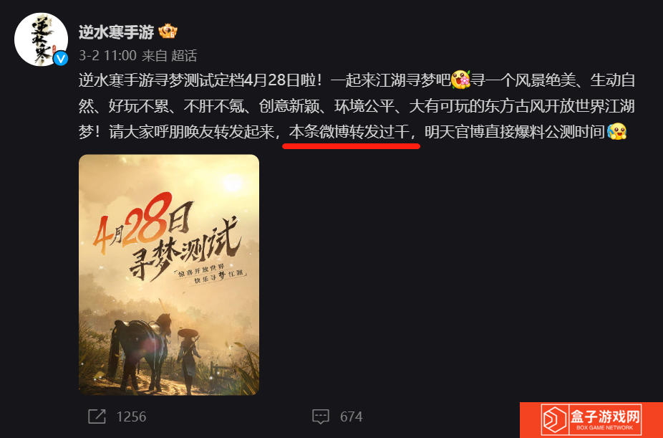This screenshot has height=438, width=663.
Task: Select the 1256 repost count
Action: [131, 416]
